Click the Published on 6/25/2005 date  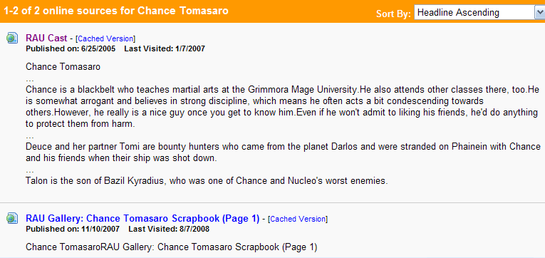click(x=71, y=48)
